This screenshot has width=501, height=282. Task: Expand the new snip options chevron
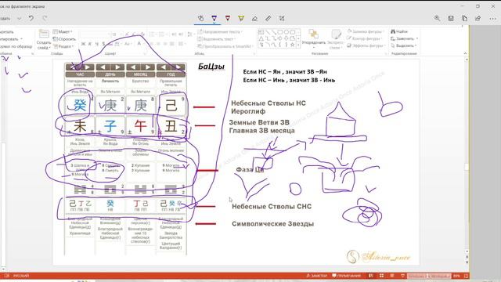[x=19, y=19]
